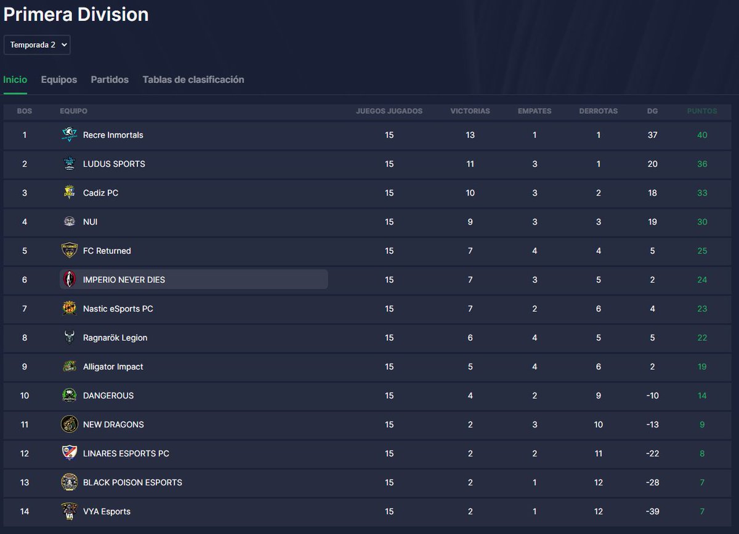
Task: Click FC Returned points value 25
Action: 702,250
